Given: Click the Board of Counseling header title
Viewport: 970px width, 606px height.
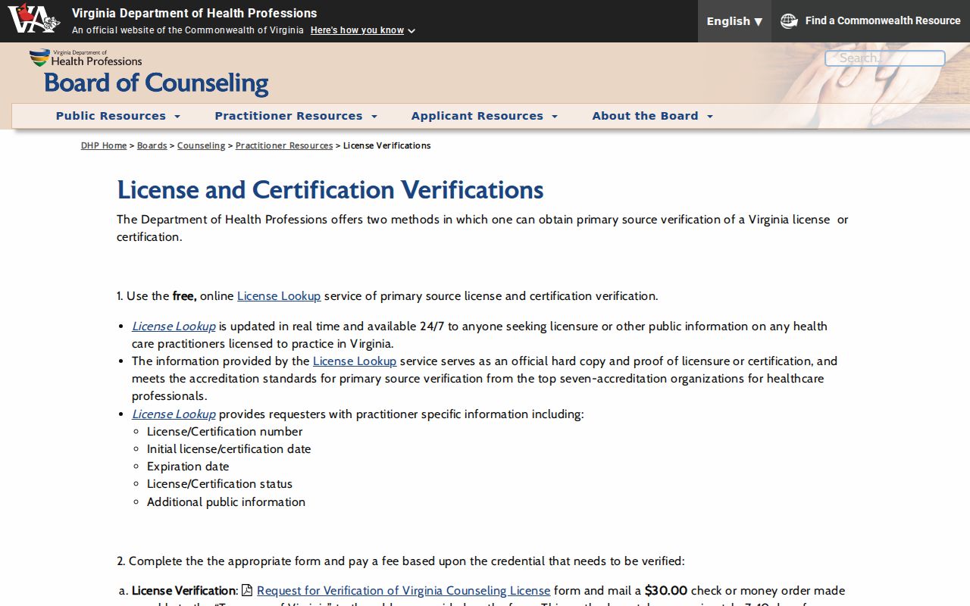Looking at the screenshot, I should pyautogui.click(x=157, y=83).
